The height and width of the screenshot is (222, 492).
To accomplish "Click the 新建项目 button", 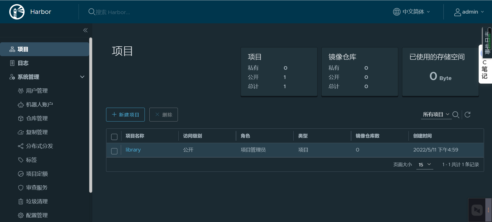I will (125, 115).
